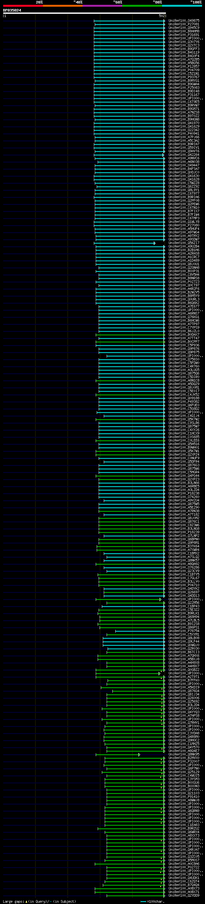Select hit label UniRef100_P93767

(184, 77)
